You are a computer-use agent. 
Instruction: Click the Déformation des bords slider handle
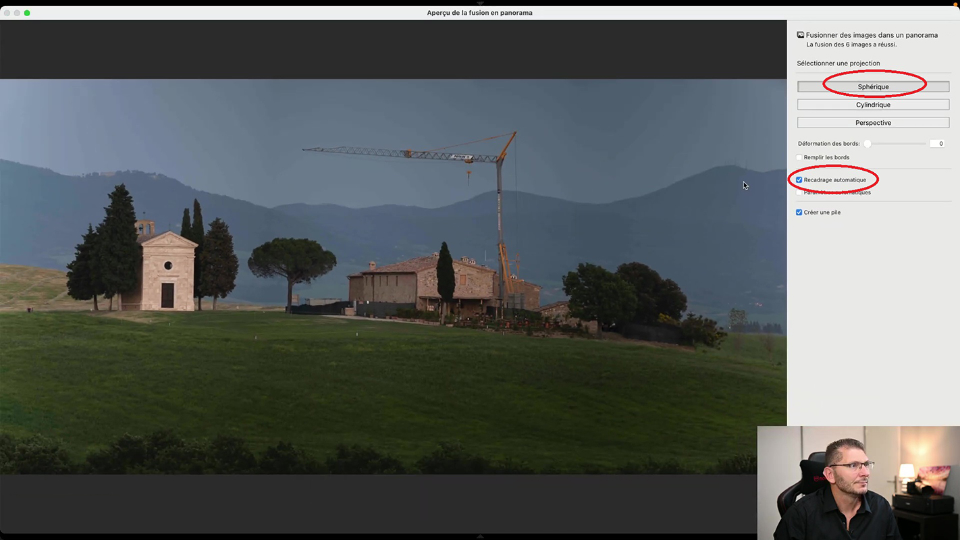pos(868,144)
